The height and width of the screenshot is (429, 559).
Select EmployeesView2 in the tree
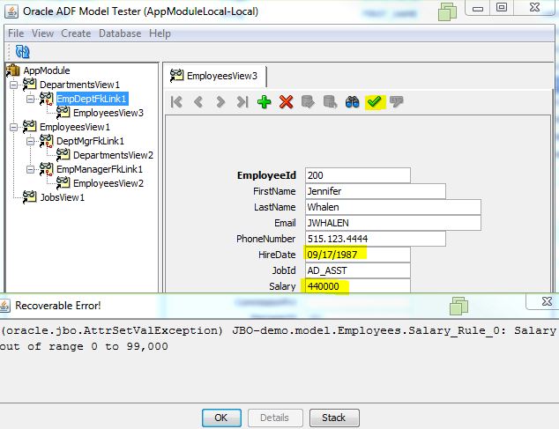[x=108, y=183]
